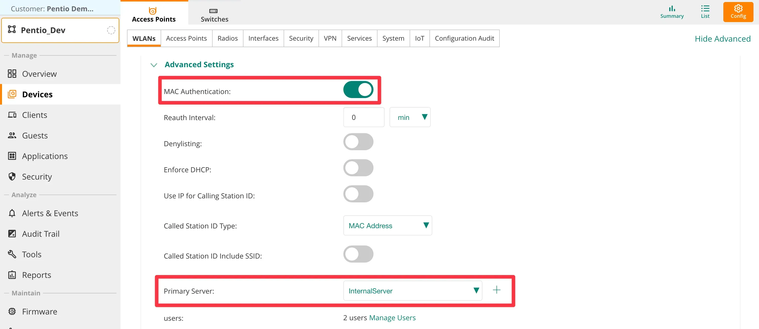
Task: Click the Alerts & Events bell icon
Action: coord(12,213)
